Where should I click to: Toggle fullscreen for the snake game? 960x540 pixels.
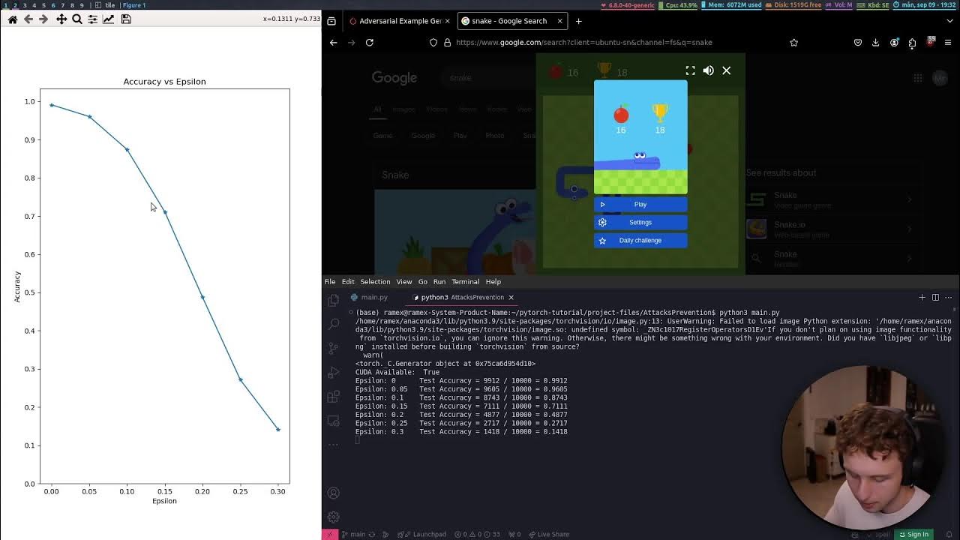(x=690, y=70)
